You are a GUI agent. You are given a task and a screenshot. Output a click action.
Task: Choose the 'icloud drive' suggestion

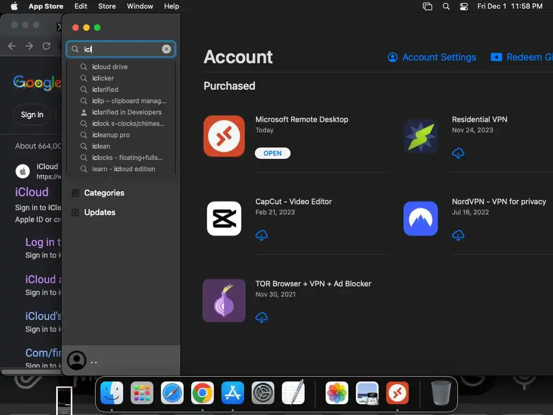[x=121, y=66]
